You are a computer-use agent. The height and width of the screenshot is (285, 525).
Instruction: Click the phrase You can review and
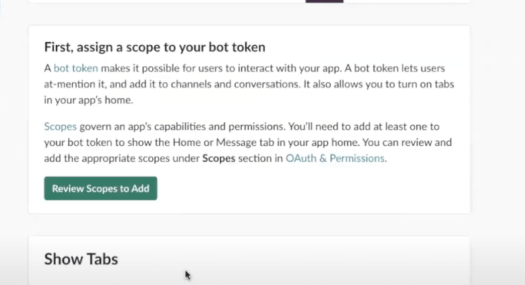(407, 142)
